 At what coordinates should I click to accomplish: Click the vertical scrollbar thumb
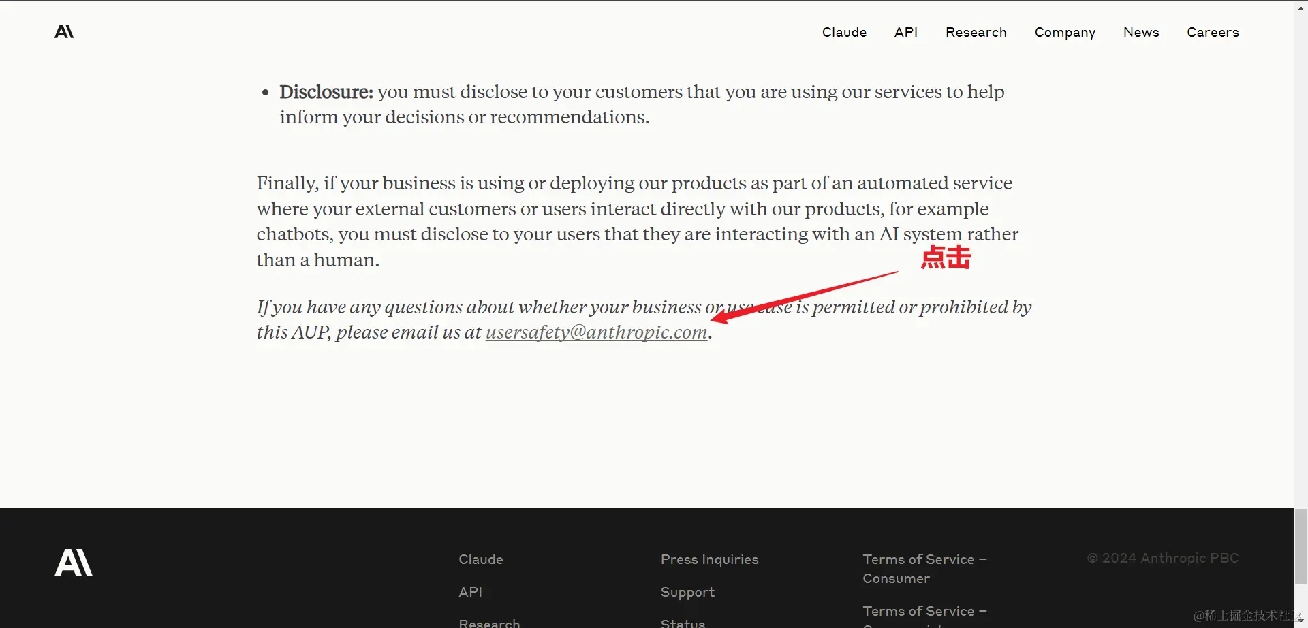[1301, 546]
